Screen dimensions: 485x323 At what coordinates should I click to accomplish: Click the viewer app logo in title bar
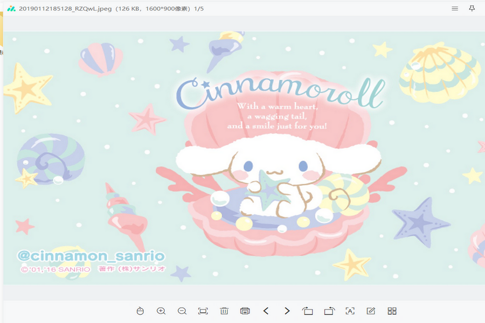tap(11, 9)
